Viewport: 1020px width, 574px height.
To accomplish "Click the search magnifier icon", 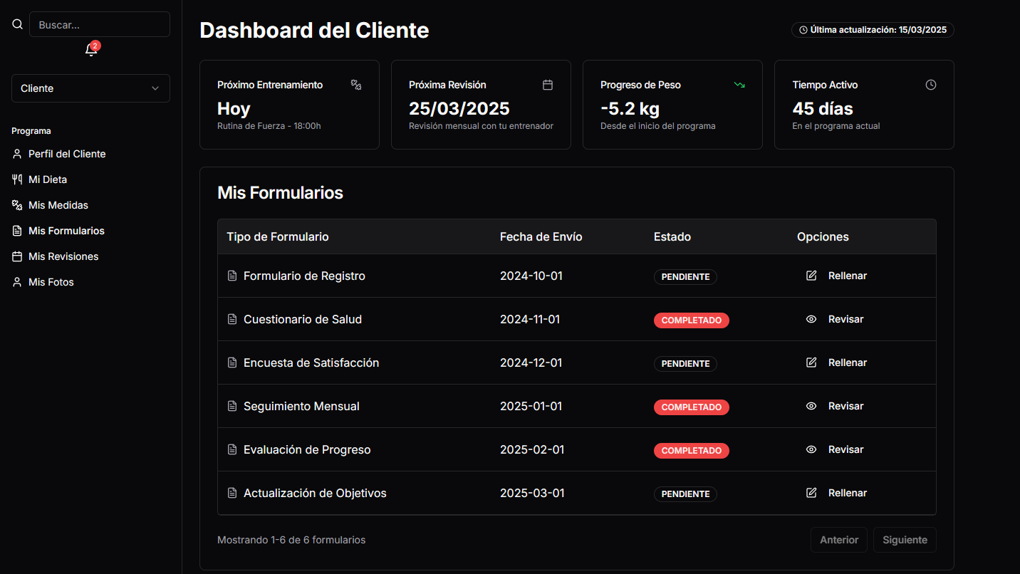I will click(18, 24).
